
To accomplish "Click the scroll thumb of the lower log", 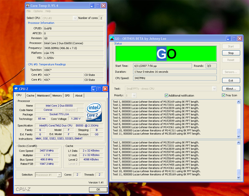I will [x=238, y=172].
